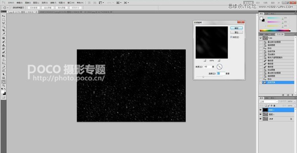The width and height of the screenshot is (297, 153).
Task: Open the 文件(F) File menu
Action: coord(11,3)
